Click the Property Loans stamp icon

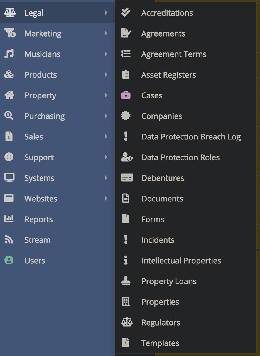tap(126, 281)
